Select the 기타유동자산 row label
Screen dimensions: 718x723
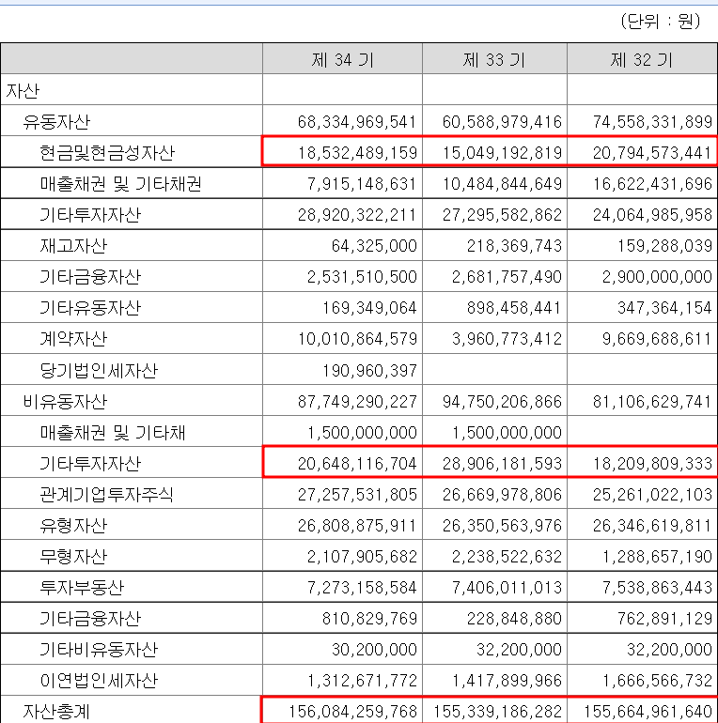pos(90,308)
